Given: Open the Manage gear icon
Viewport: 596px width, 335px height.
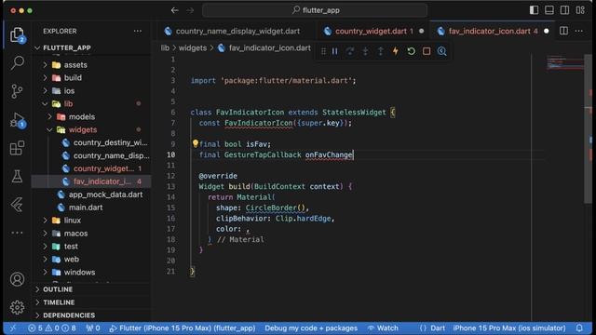Looking at the screenshot, I should point(17,307).
